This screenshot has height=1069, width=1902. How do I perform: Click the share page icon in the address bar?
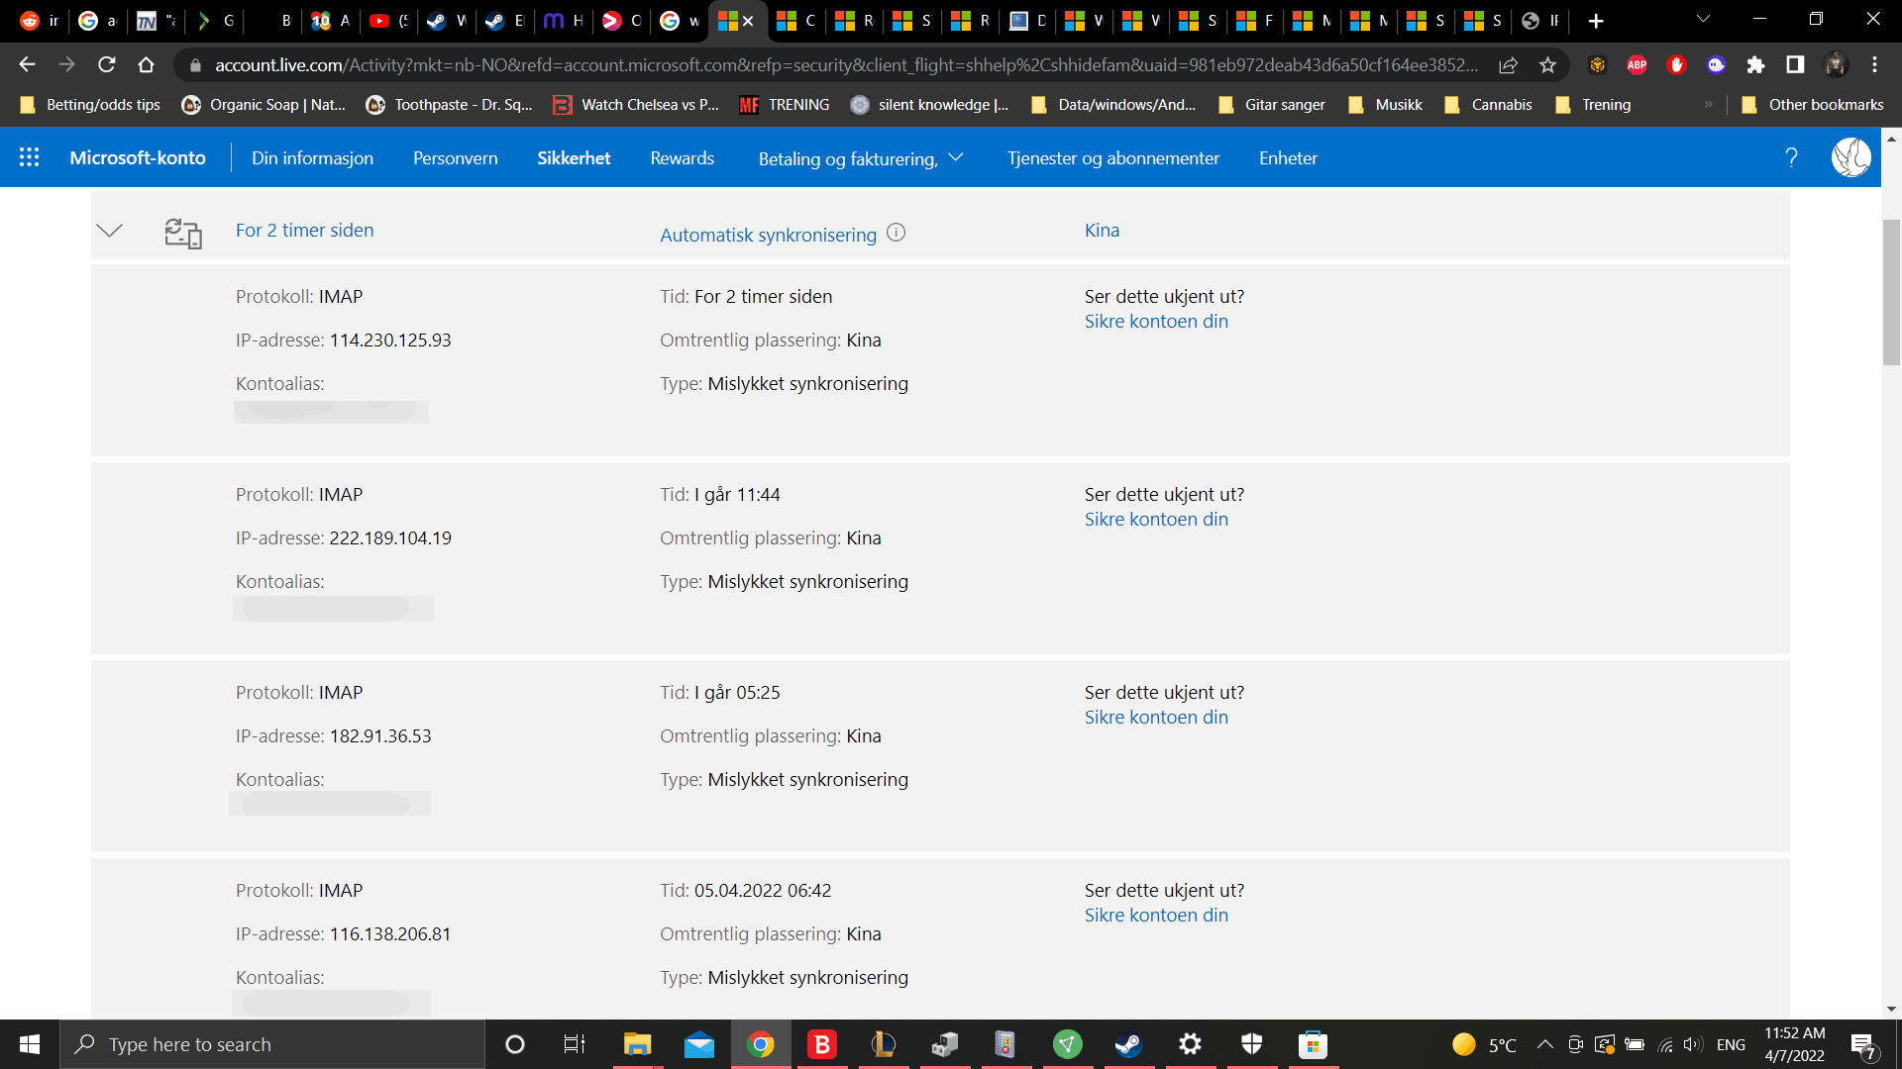1508,65
